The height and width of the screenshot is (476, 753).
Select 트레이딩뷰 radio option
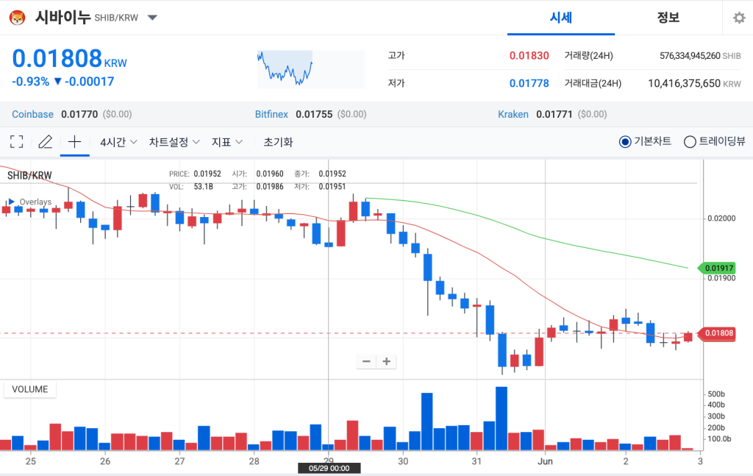[715, 141]
